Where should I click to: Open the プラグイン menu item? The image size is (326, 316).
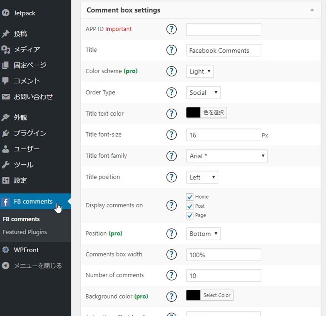[x=30, y=133]
